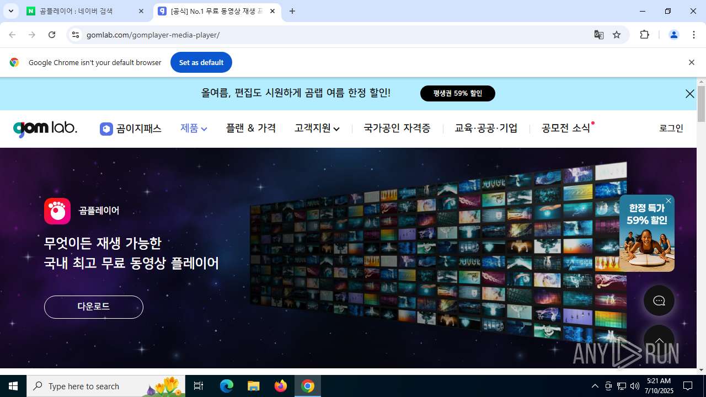This screenshot has width=706, height=397.
Task: Open the network status icon
Action: (x=622, y=386)
